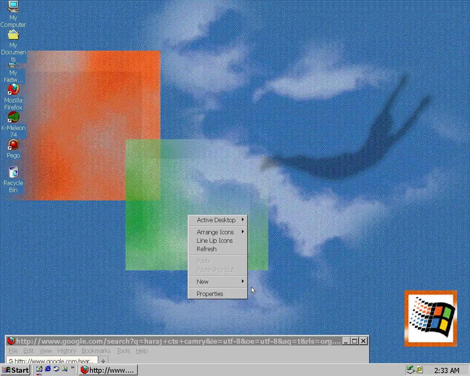Close the Firefox window
Image resolution: width=470 pixels, height=376 pixels.
364,341
